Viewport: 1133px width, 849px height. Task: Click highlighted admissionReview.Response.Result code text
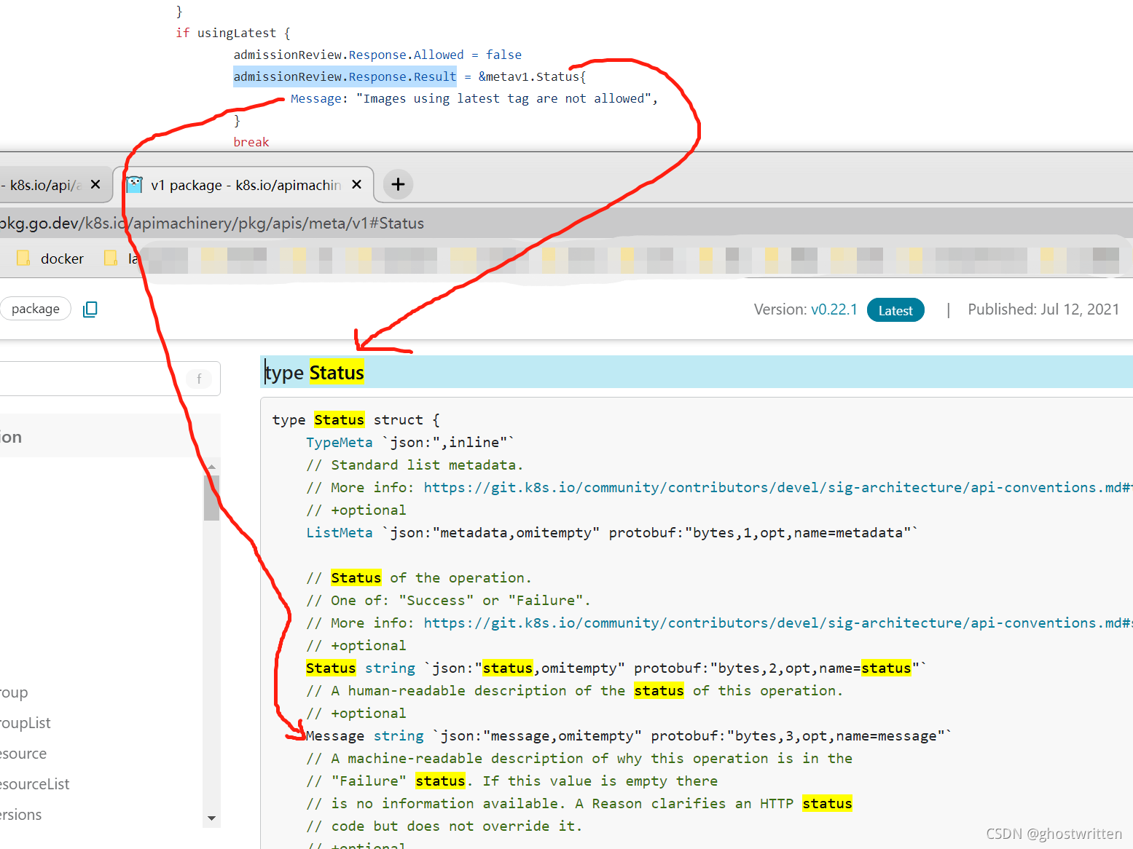pyautogui.click(x=345, y=76)
